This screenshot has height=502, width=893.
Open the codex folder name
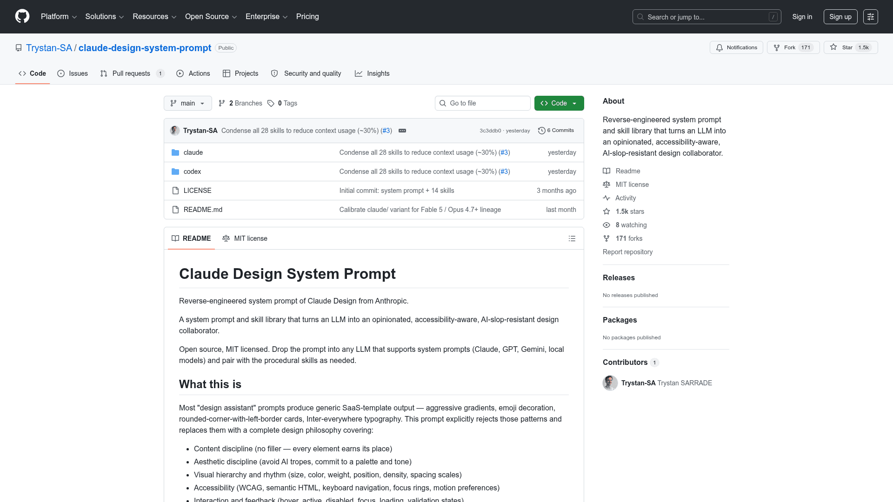tap(192, 172)
